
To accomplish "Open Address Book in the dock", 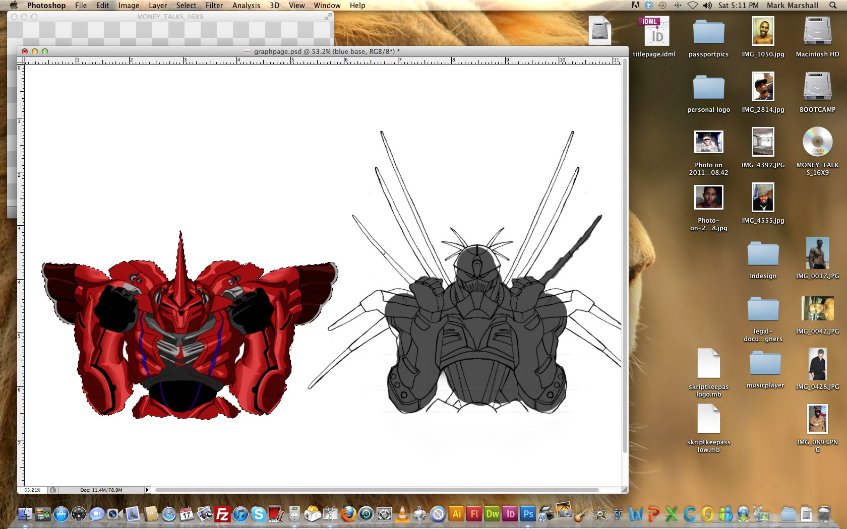I will click(x=151, y=514).
